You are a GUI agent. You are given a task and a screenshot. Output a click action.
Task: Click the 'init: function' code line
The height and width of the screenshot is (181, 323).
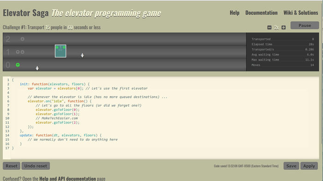tap(54, 84)
